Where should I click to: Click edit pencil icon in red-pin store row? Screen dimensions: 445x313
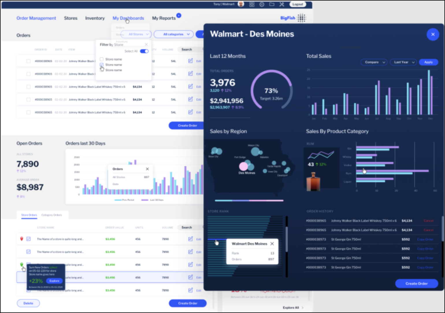point(190,239)
